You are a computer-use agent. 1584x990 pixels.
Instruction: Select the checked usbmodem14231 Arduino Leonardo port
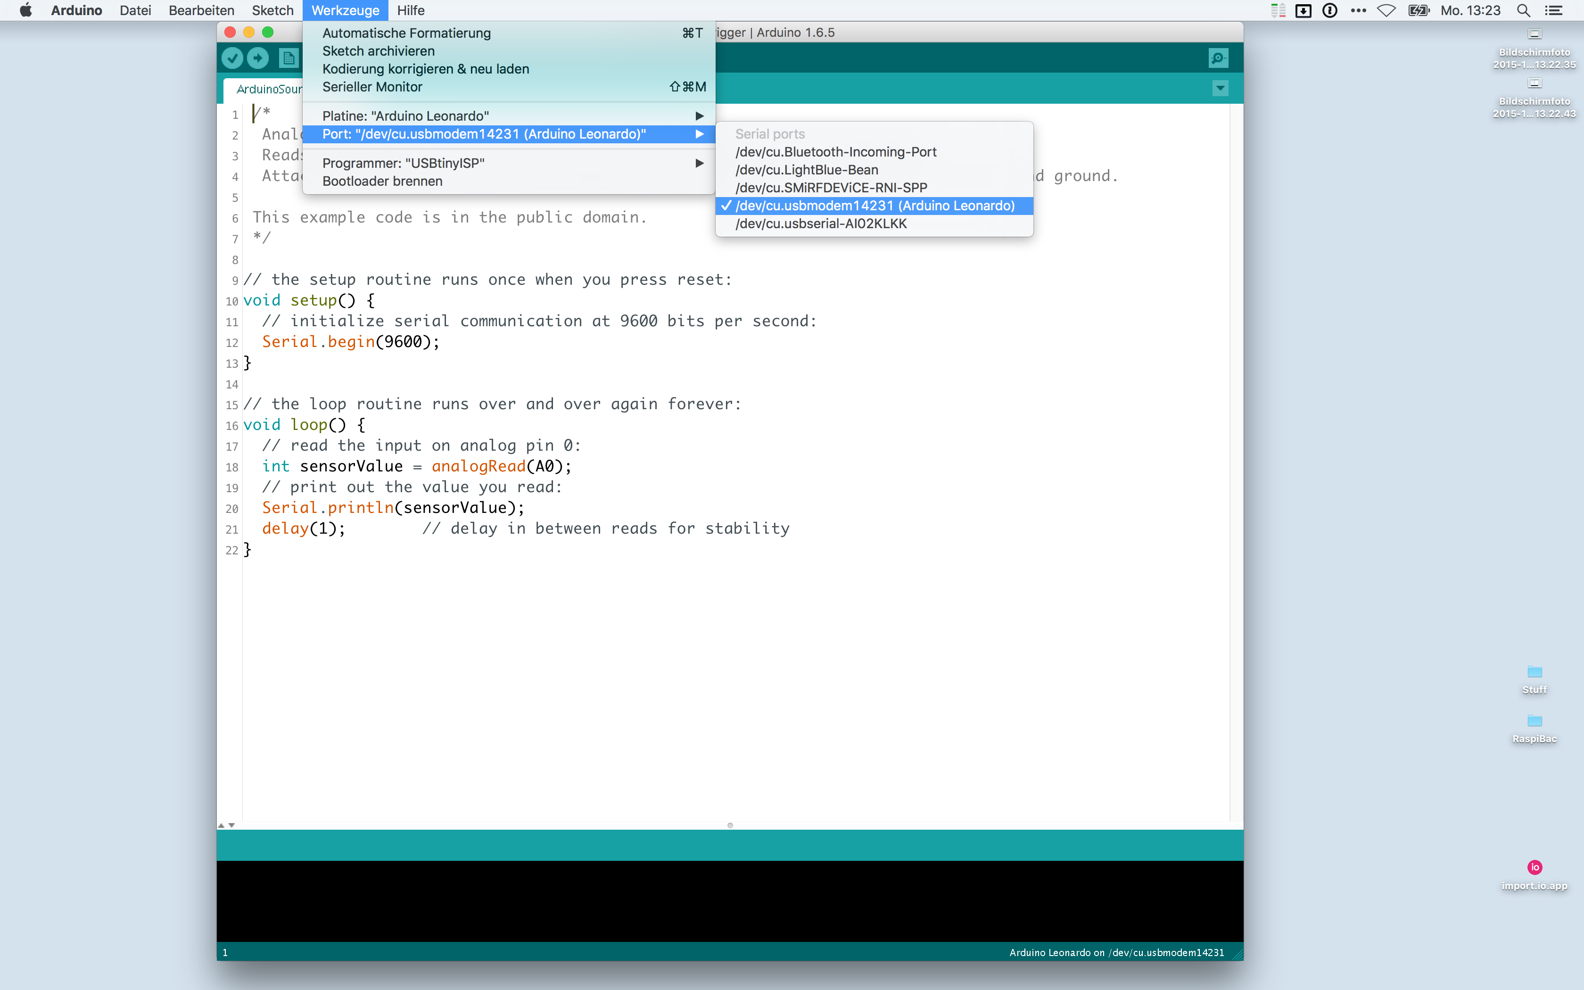pyautogui.click(x=874, y=206)
